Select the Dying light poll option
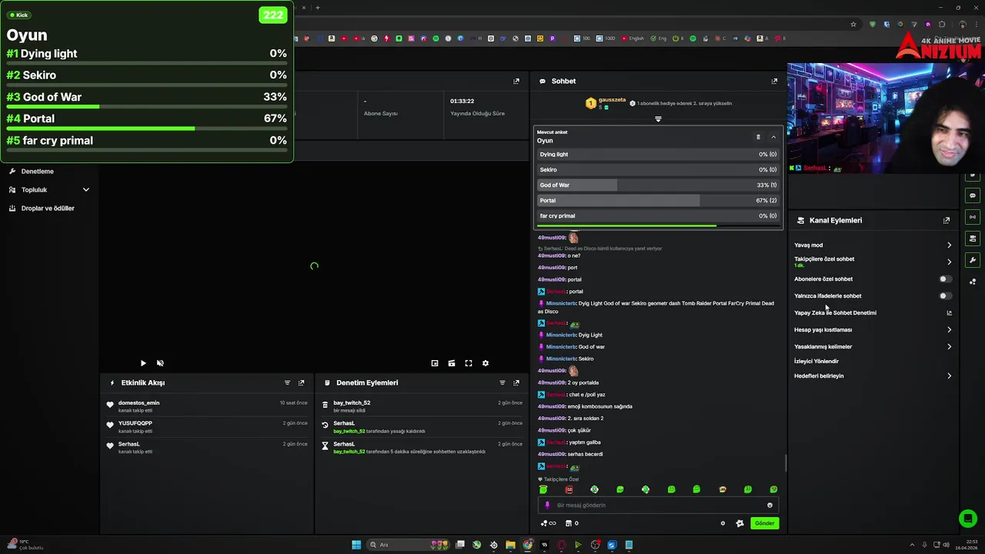Image resolution: width=985 pixels, height=554 pixels. pos(658,154)
